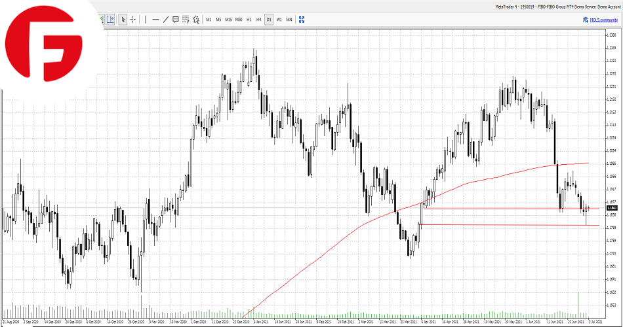Viewport: 623px width, 327px height.
Task: Draw a vertical line on chart
Action: [x=145, y=20]
